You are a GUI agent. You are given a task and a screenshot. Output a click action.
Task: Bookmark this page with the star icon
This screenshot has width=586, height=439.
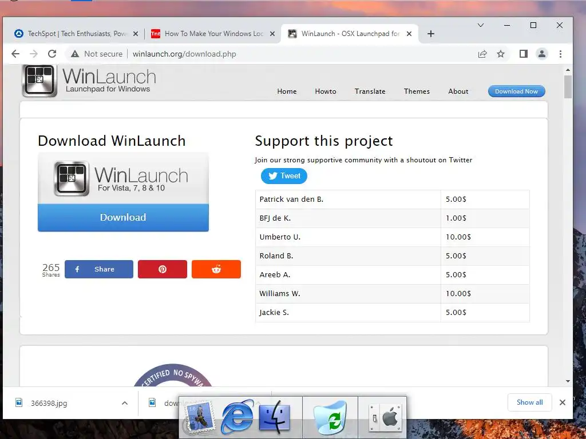[x=501, y=54]
